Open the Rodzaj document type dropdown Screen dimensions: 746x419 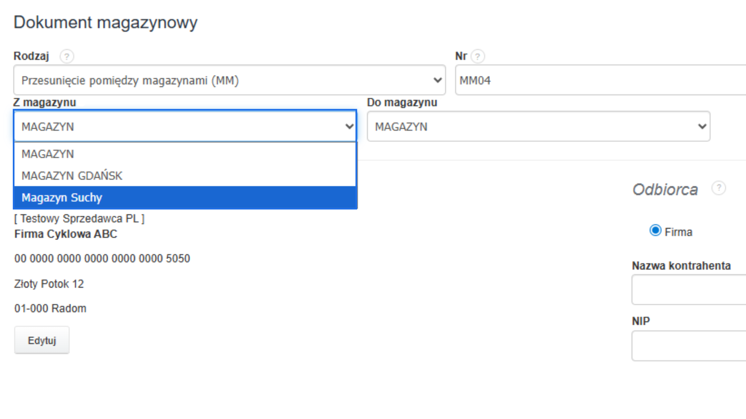(229, 80)
